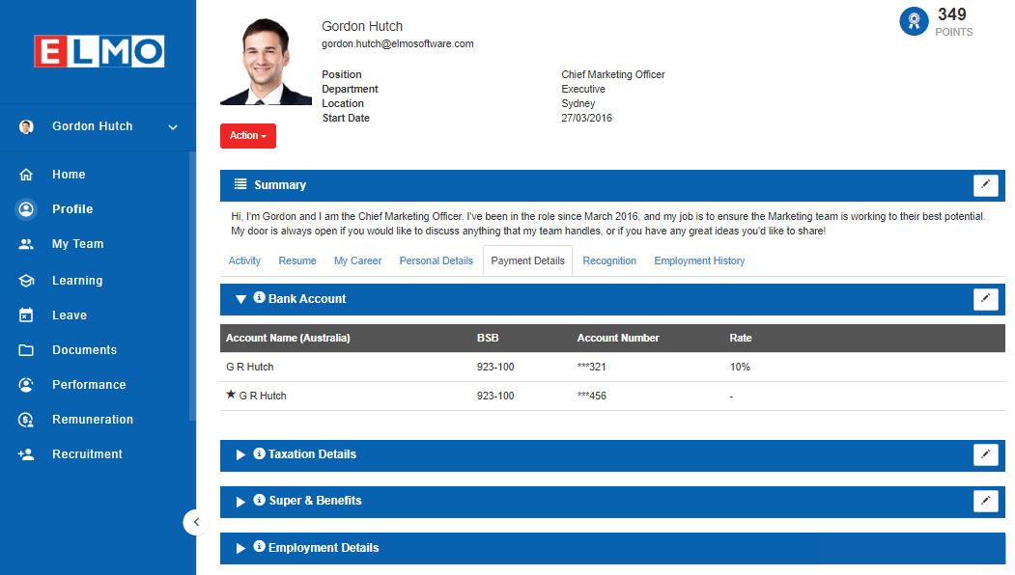The image size is (1015, 575).
Task: Open the red Action dropdown button
Action: click(x=248, y=136)
